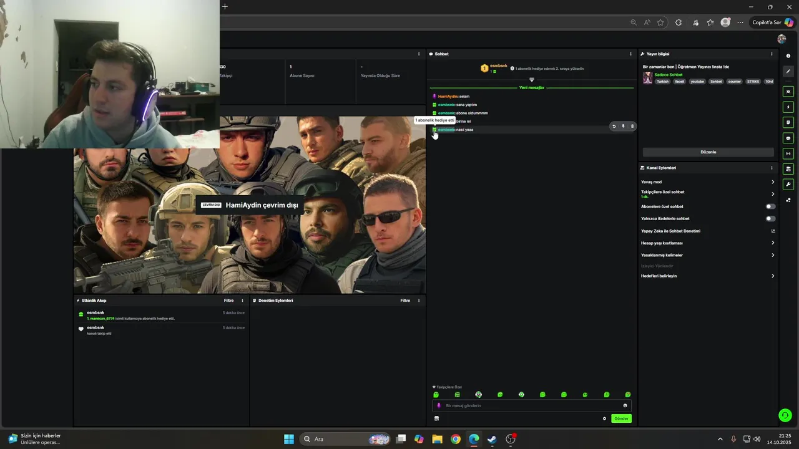Click inside Bir mesaj gönderin field
This screenshot has height=449, width=799.
[532, 405]
